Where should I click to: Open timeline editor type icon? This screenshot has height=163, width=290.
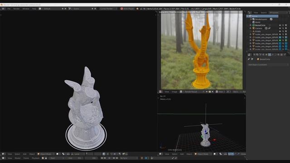pyautogui.click(x=3, y=158)
